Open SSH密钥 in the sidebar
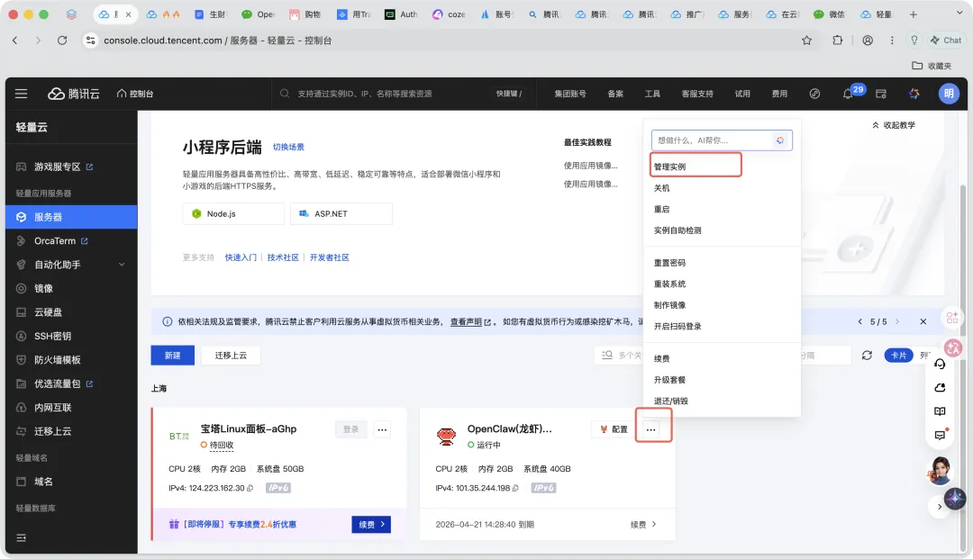 (52, 336)
